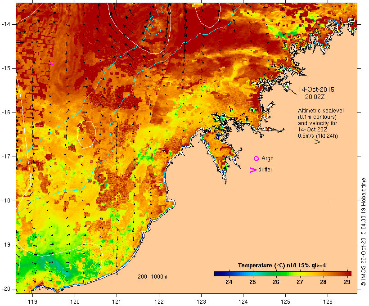
Task: Click the IMOS copyright timestamp text
Action: click(363, 232)
